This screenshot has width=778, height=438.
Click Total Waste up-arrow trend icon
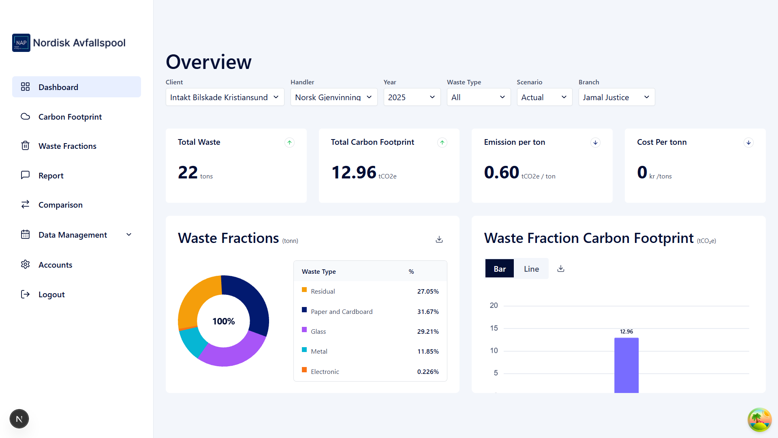click(289, 142)
